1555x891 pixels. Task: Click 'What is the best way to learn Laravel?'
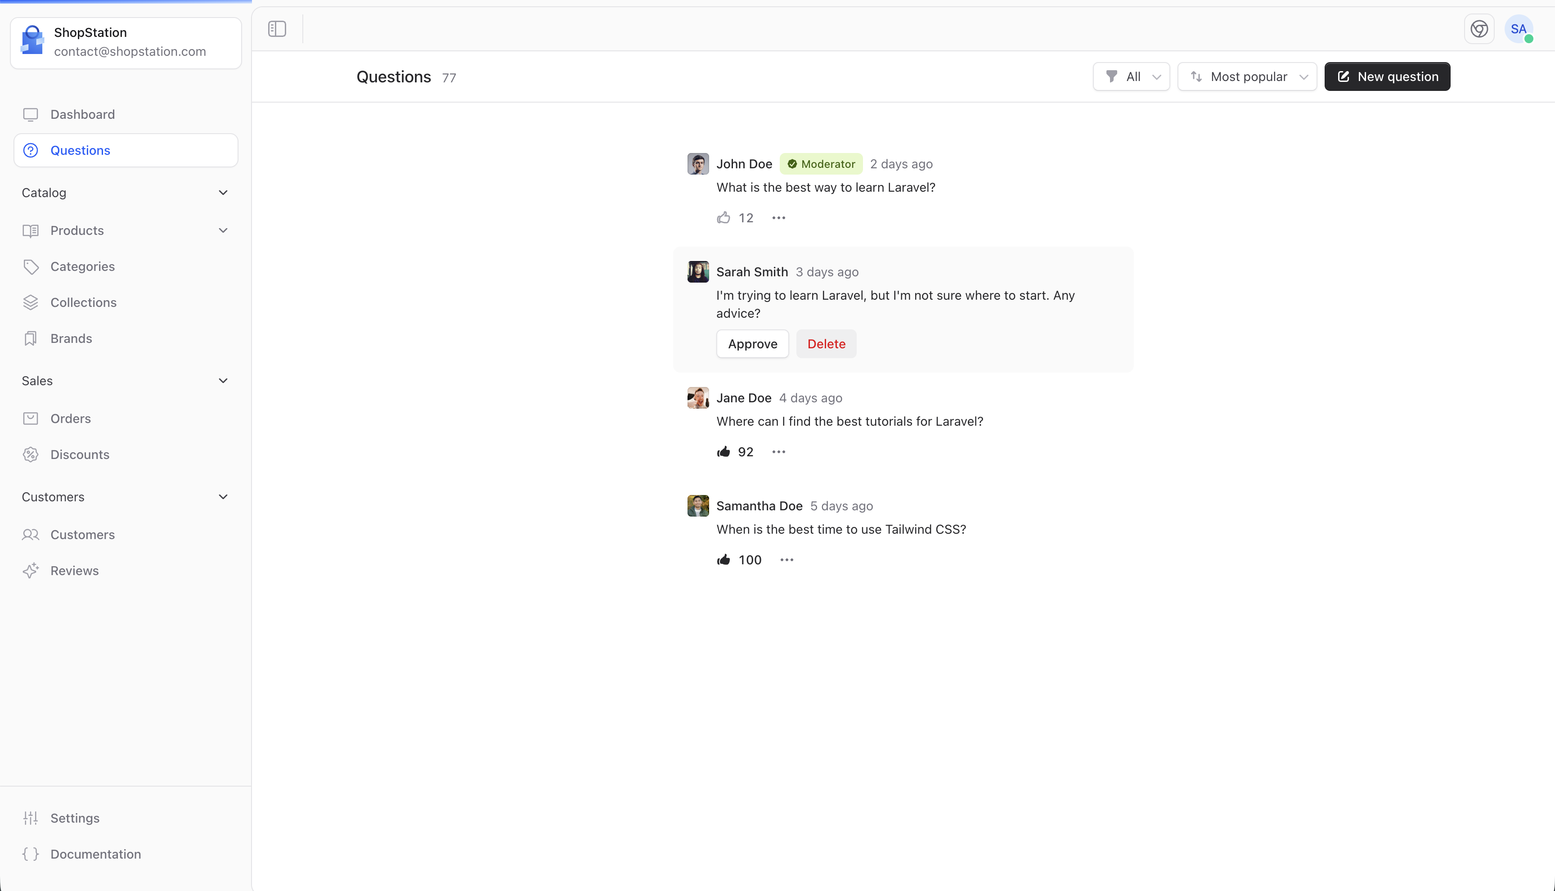(x=826, y=187)
